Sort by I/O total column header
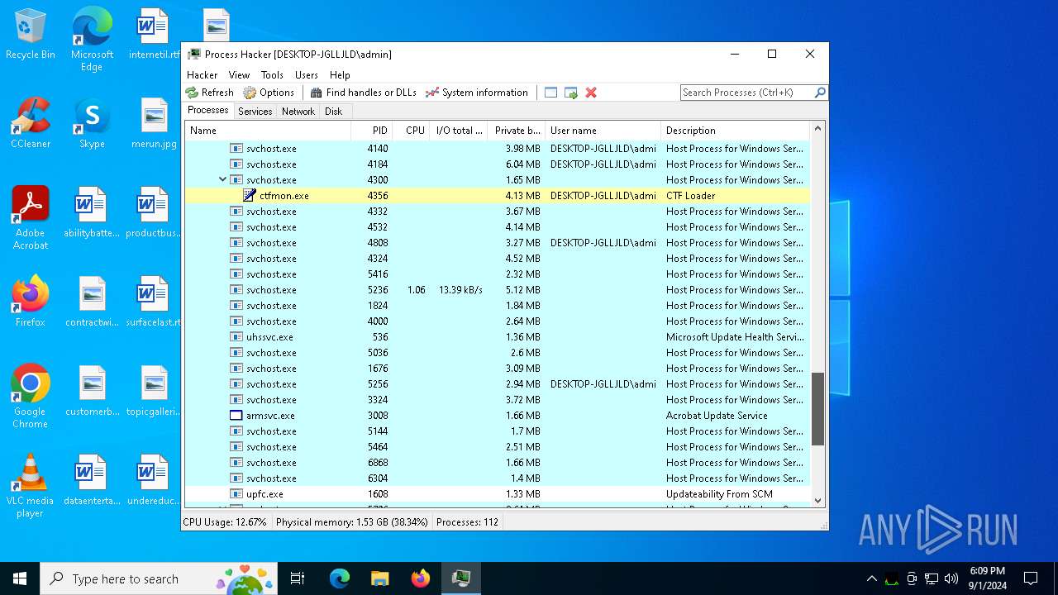 tap(459, 131)
